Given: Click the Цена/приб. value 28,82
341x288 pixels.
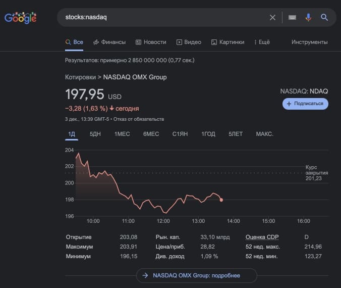Looking at the screenshot, I should (x=208, y=247).
